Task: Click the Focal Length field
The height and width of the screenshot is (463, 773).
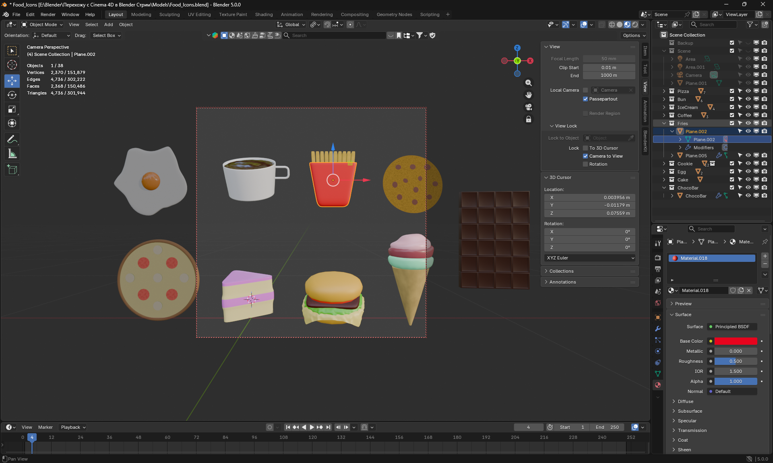Action: click(x=609, y=59)
